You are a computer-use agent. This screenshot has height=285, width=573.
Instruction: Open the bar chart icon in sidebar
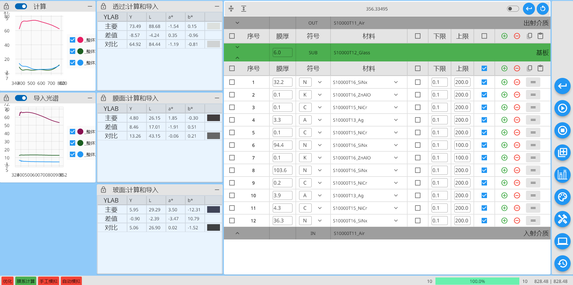562,175
